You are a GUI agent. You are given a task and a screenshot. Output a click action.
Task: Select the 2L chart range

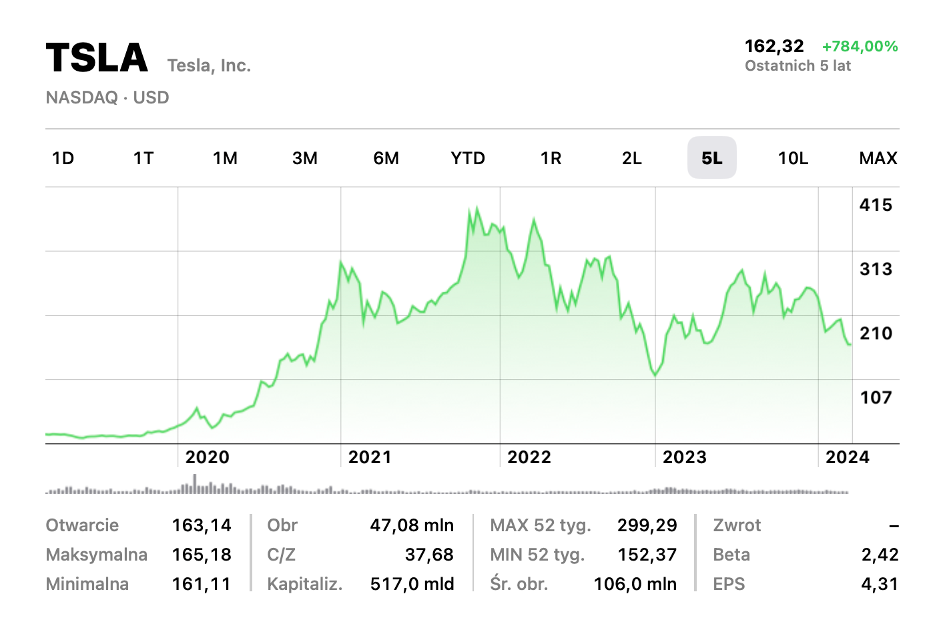(632, 158)
